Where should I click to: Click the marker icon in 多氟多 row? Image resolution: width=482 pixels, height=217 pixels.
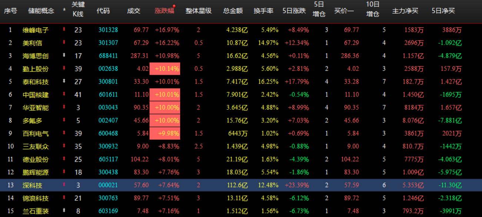[x=64, y=120]
